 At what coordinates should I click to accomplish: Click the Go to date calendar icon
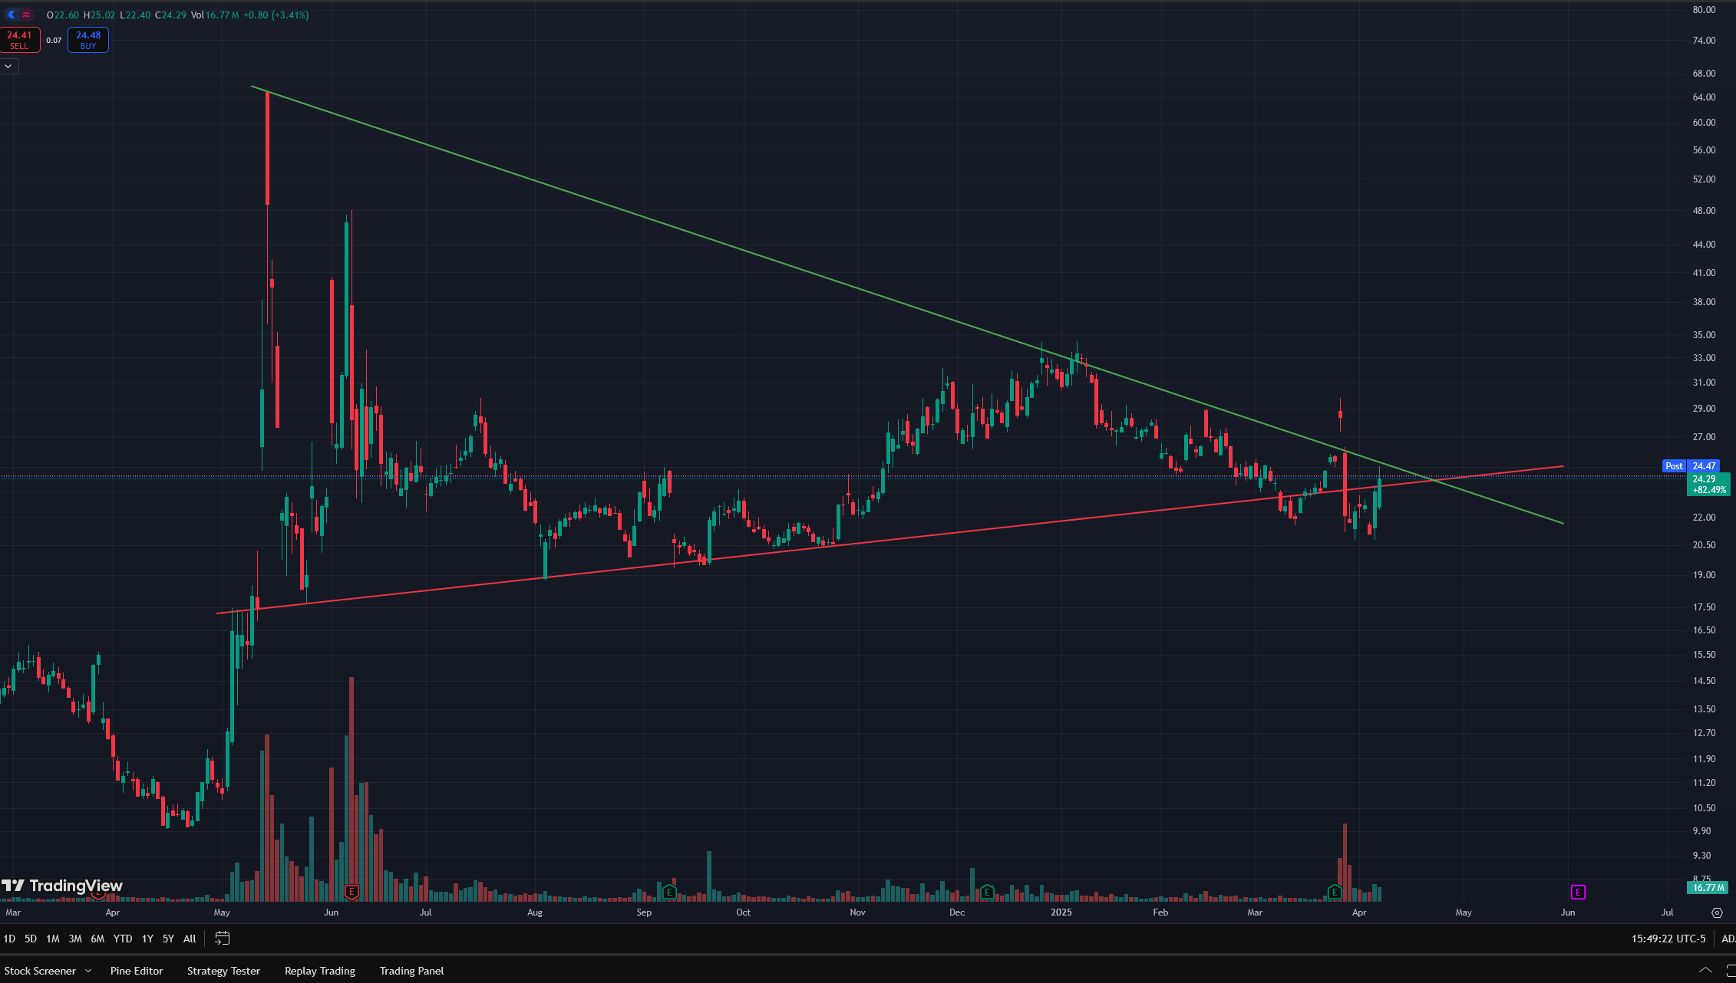[x=222, y=939]
